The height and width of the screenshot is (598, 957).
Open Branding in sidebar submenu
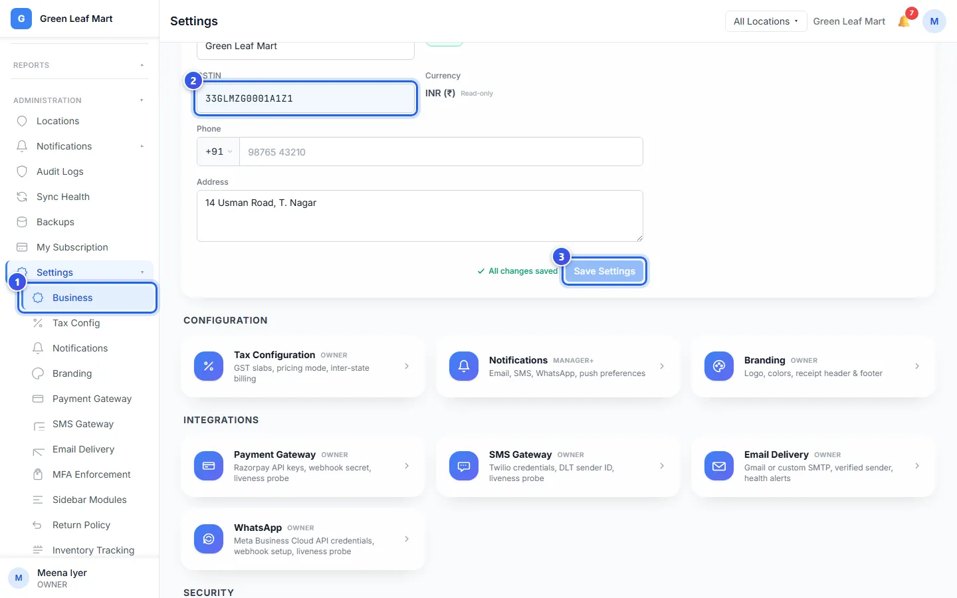(88, 373)
